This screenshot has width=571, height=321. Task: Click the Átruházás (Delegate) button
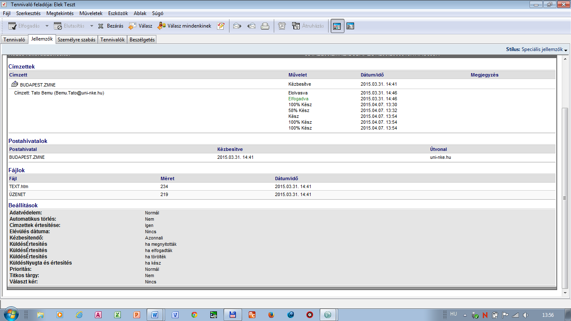[x=308, y=26]
